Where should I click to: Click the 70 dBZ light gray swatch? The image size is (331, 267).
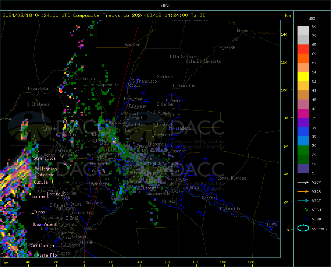(x=303, y=31)
